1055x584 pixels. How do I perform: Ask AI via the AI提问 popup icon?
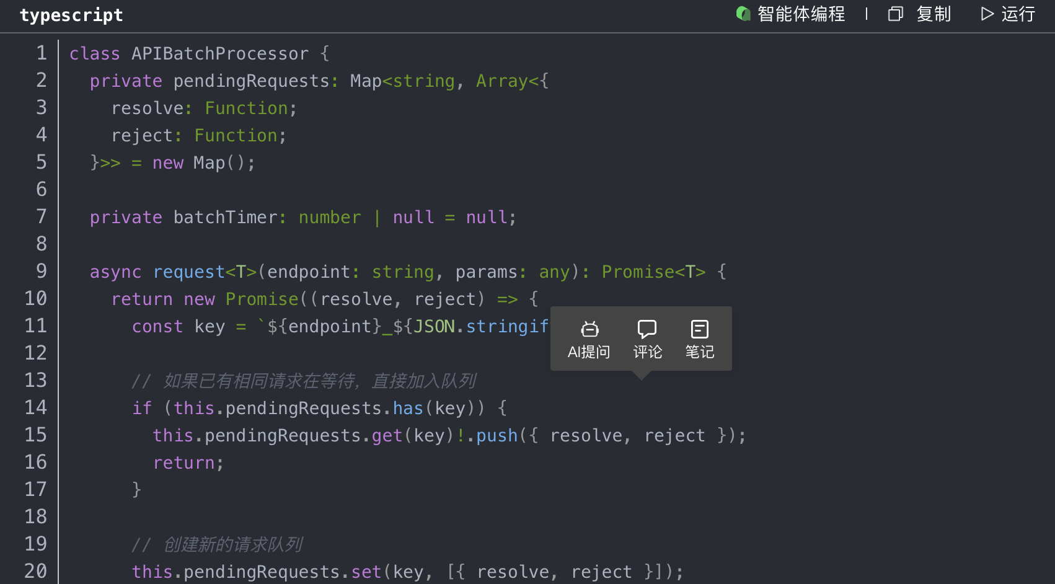(x=589, y=339)
